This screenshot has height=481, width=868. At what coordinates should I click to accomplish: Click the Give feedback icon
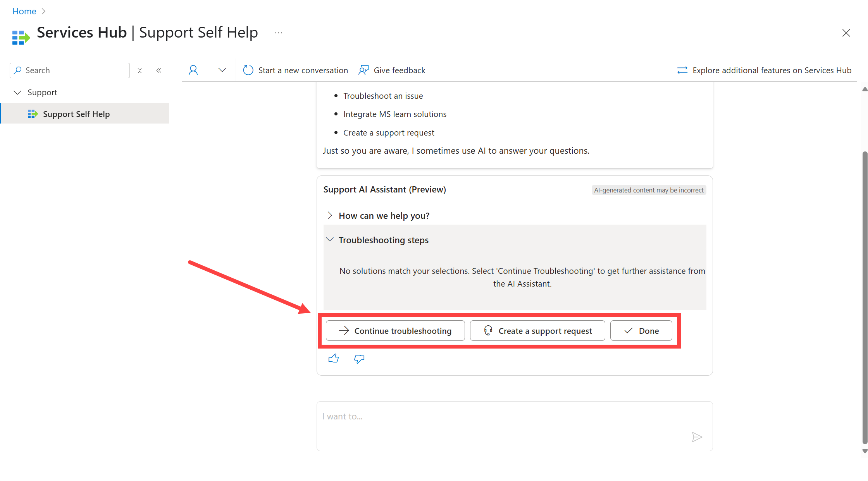[x=364, y=70]
